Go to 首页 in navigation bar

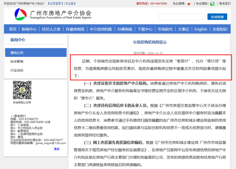point(13,29)
